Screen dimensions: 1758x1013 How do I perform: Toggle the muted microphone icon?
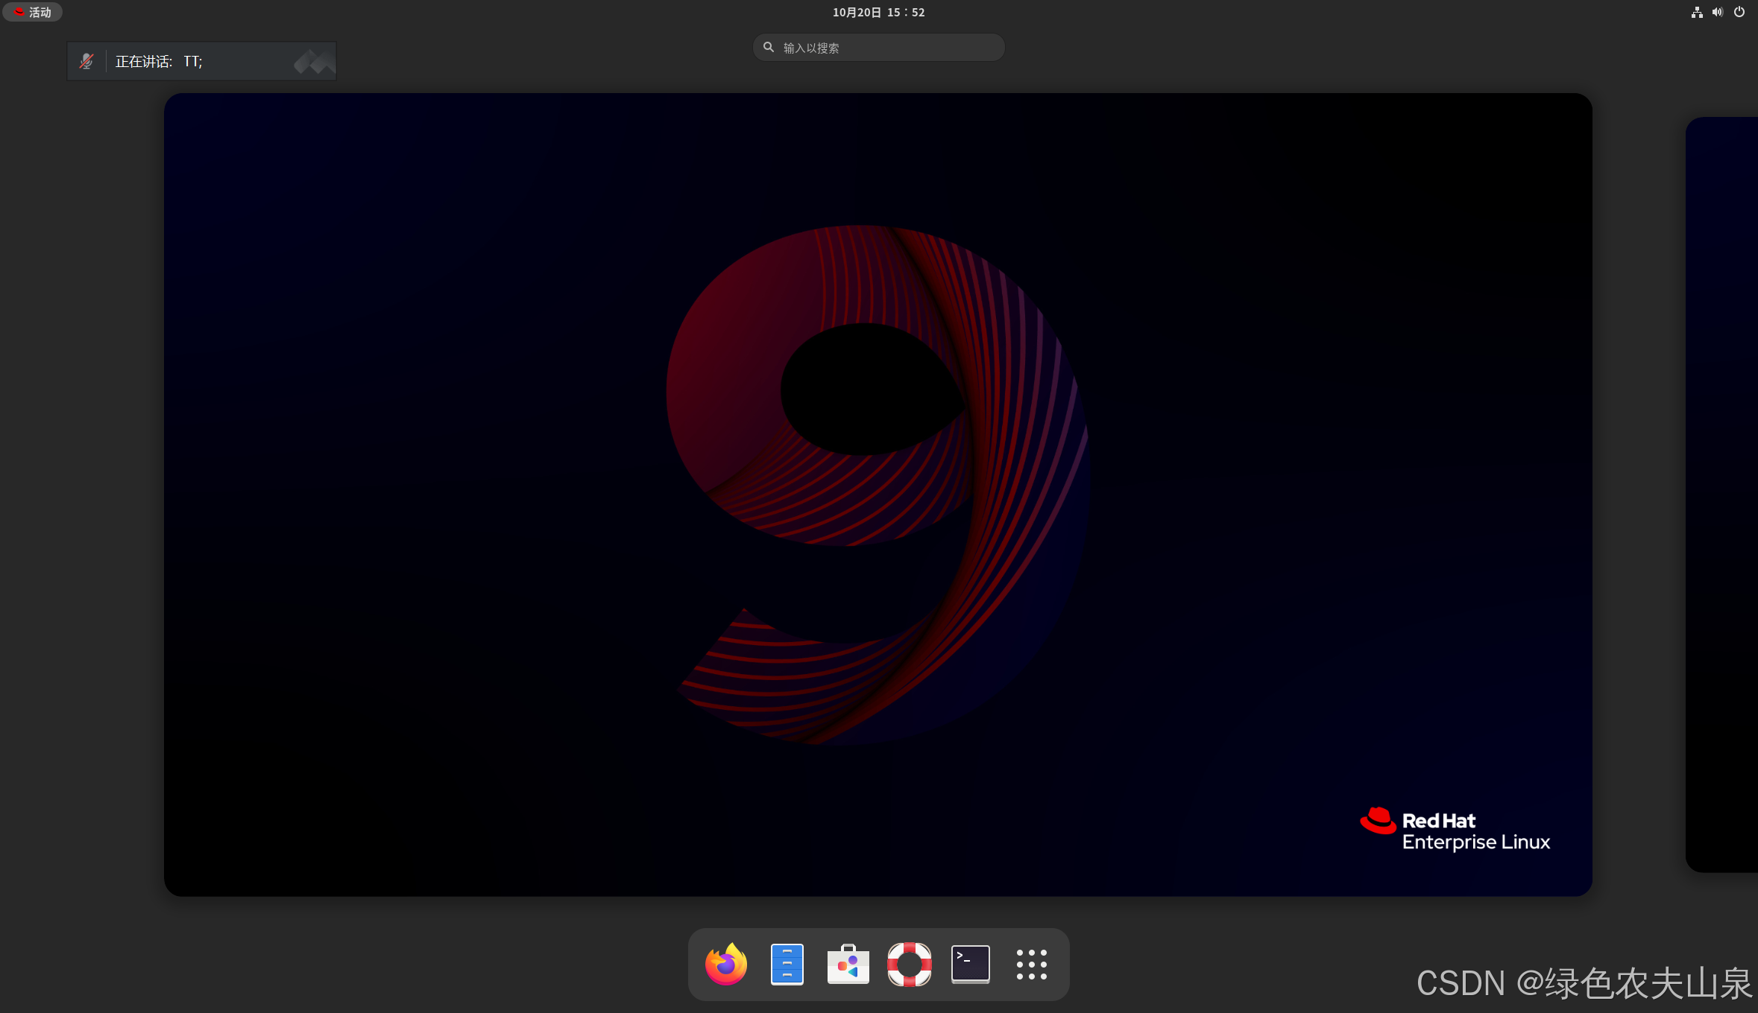(86, 61)
